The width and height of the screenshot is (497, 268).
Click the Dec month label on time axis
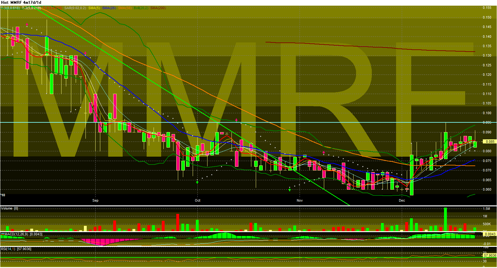point(402,200)
